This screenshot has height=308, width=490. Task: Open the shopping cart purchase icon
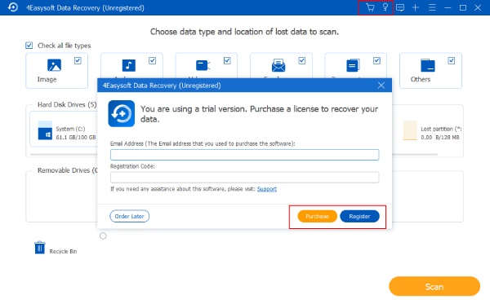370,7
